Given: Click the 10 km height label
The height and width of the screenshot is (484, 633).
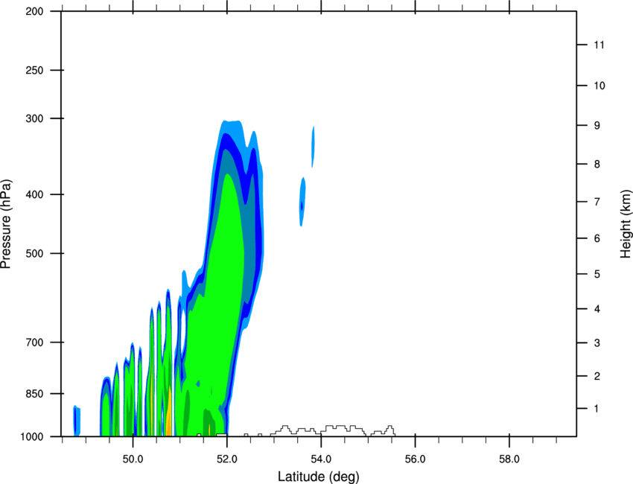Looking at the screenshot, I should point(599,86).
